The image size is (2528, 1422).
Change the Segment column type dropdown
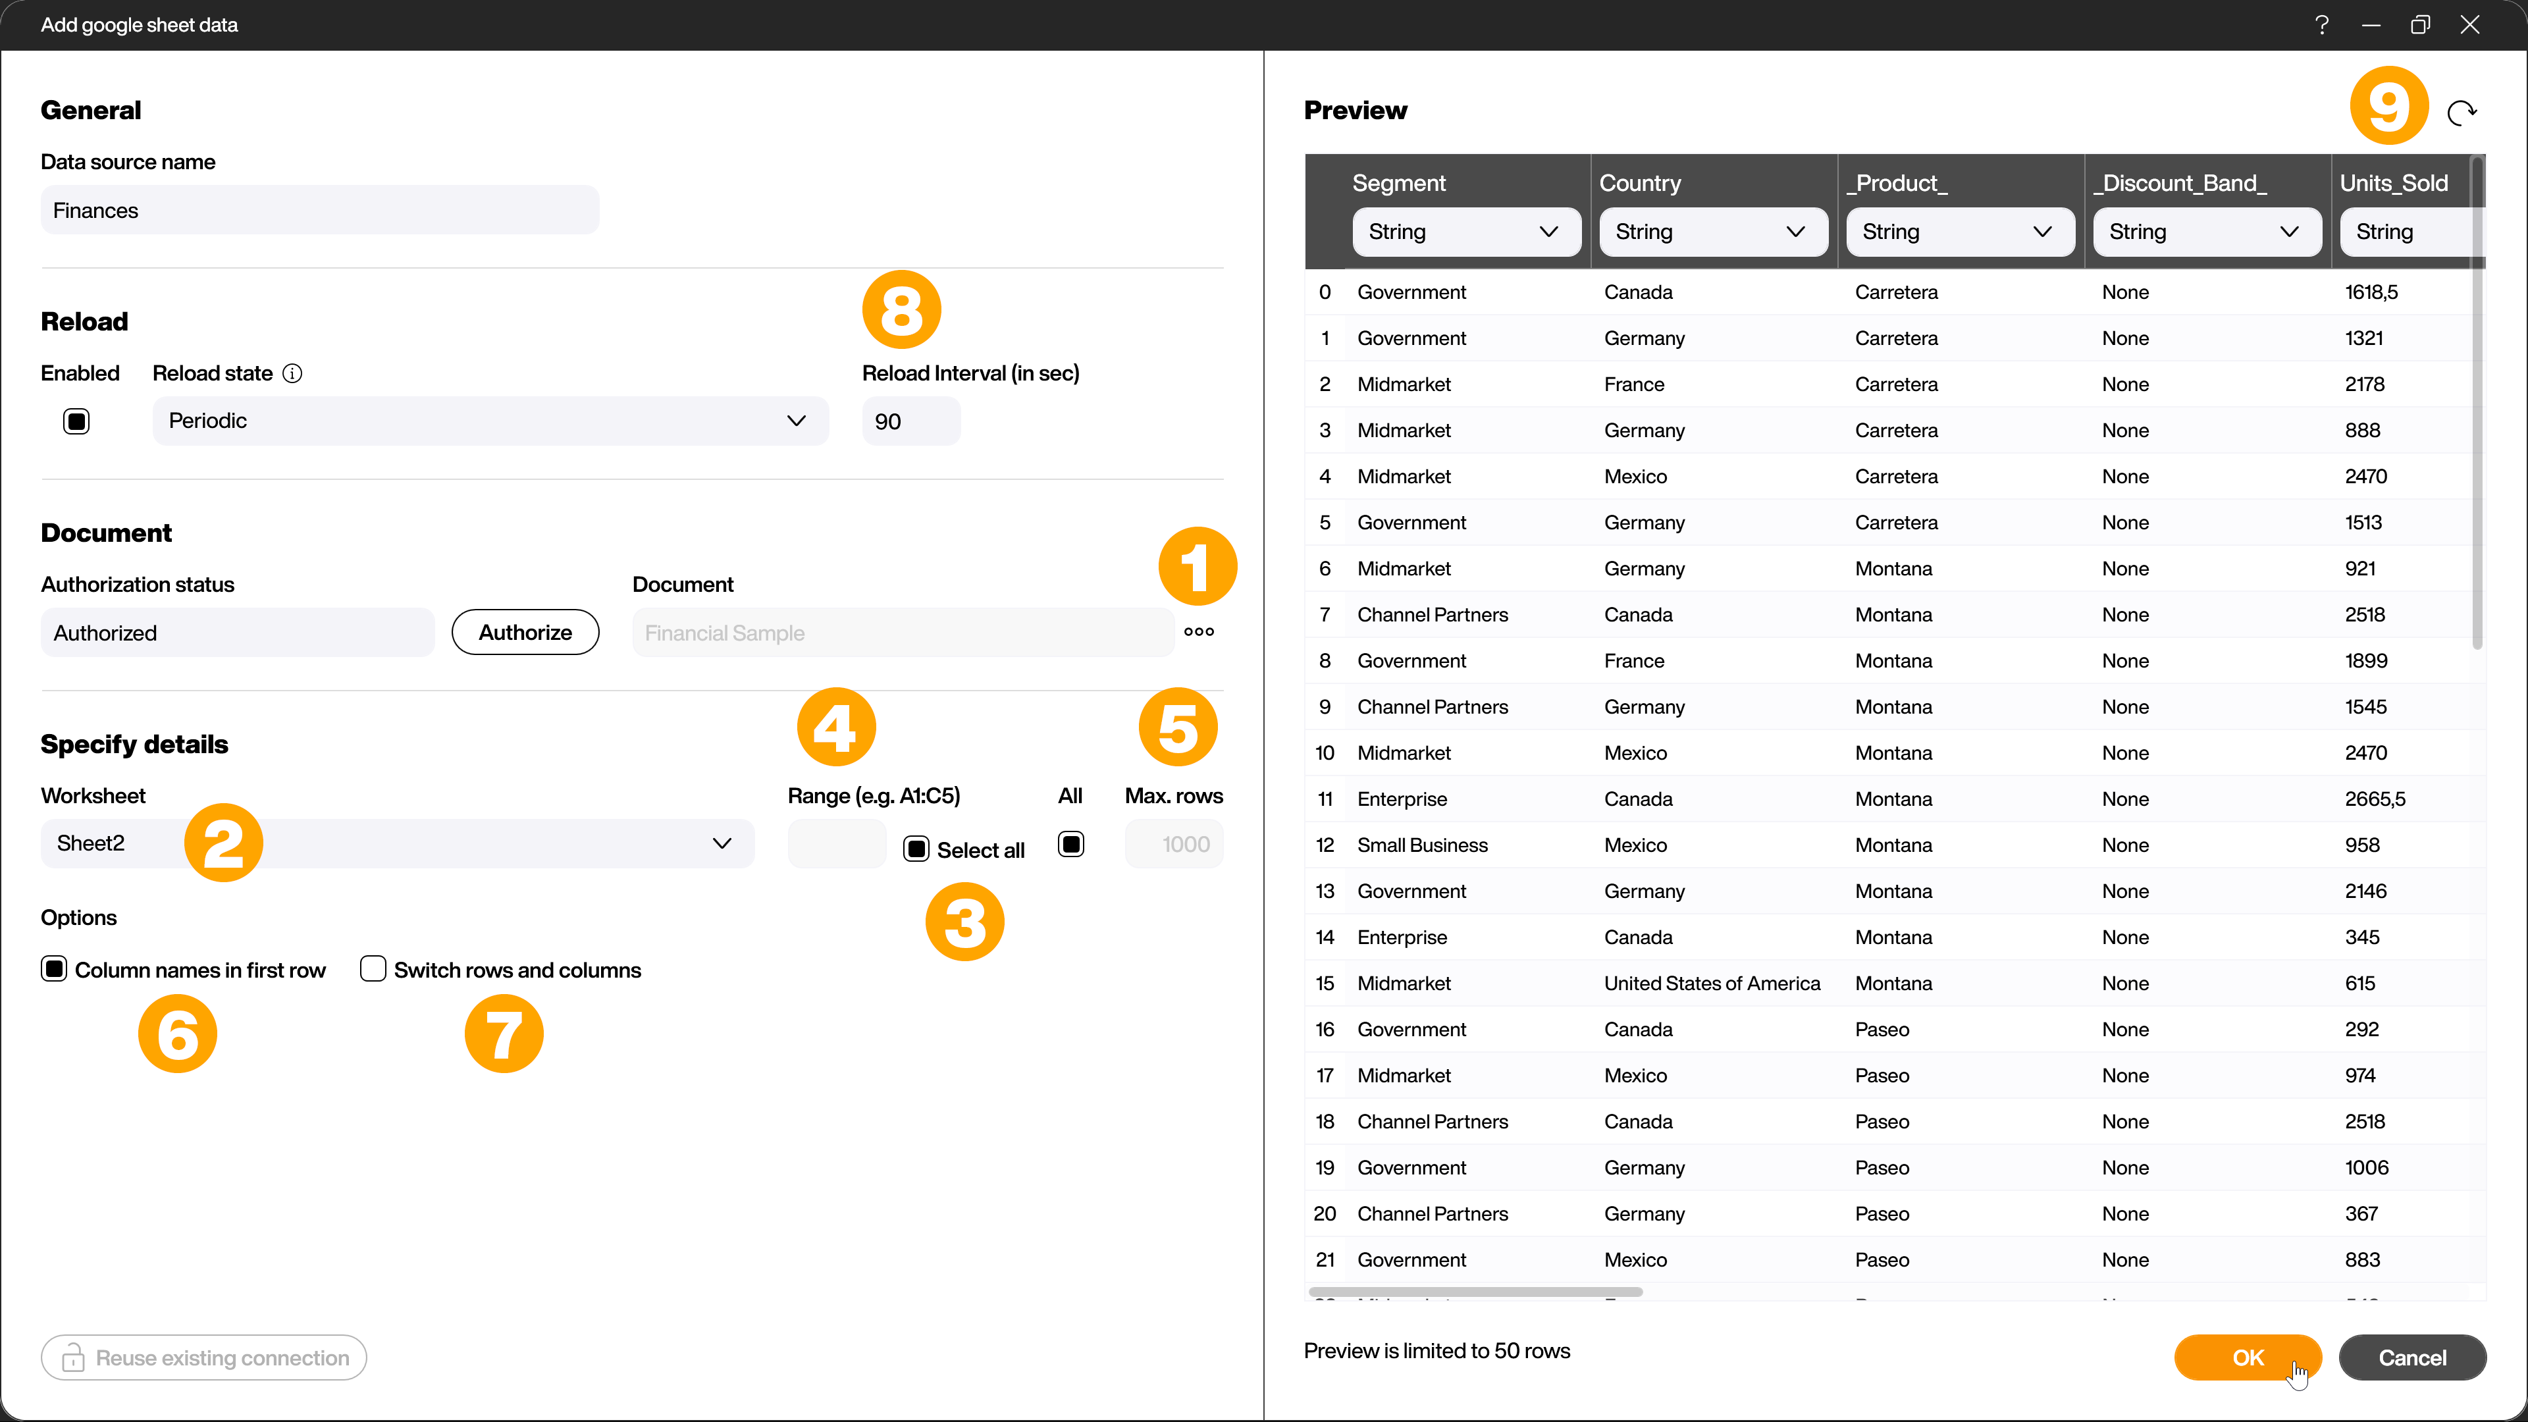(1466, 232)
